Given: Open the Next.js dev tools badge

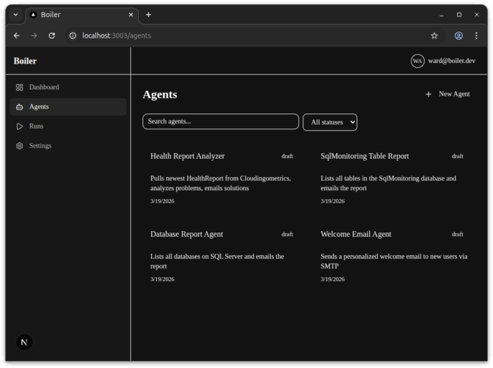Looking at the screenshot, I should tap(25, 342).
